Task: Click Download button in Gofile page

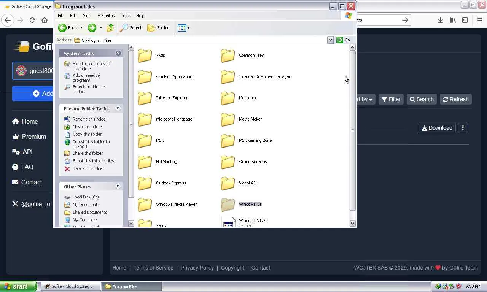Action: click(437, 128)
